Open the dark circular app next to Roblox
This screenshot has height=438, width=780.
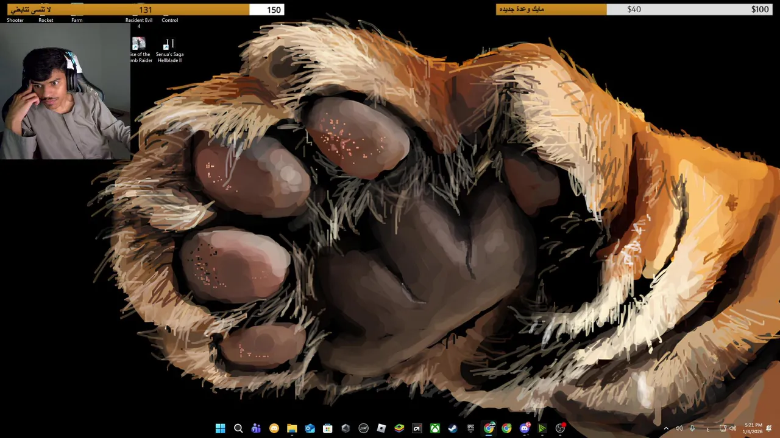pos(363,428)
